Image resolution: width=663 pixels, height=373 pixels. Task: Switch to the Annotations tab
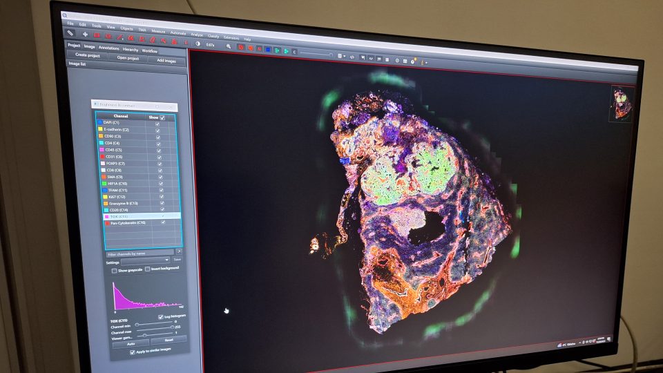point(109,48)
